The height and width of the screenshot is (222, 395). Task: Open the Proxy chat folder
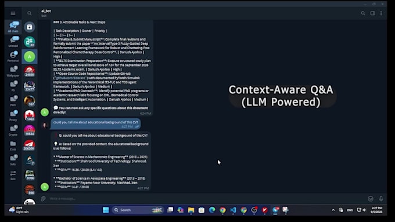[x=13, y=115]
